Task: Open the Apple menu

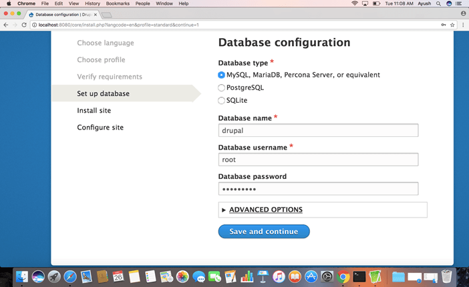Action: click(9, 3)
